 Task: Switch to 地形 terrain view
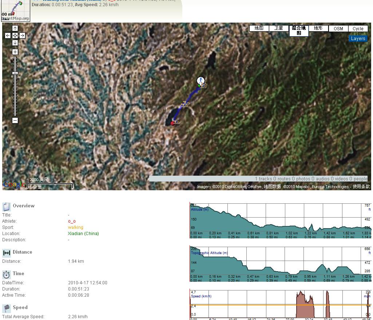318,28
